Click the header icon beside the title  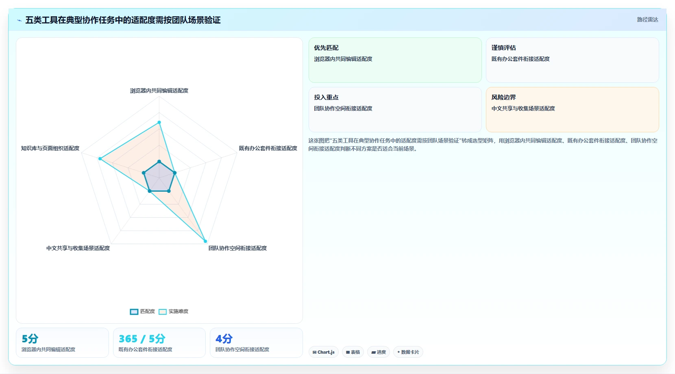[x=19, y=20]
